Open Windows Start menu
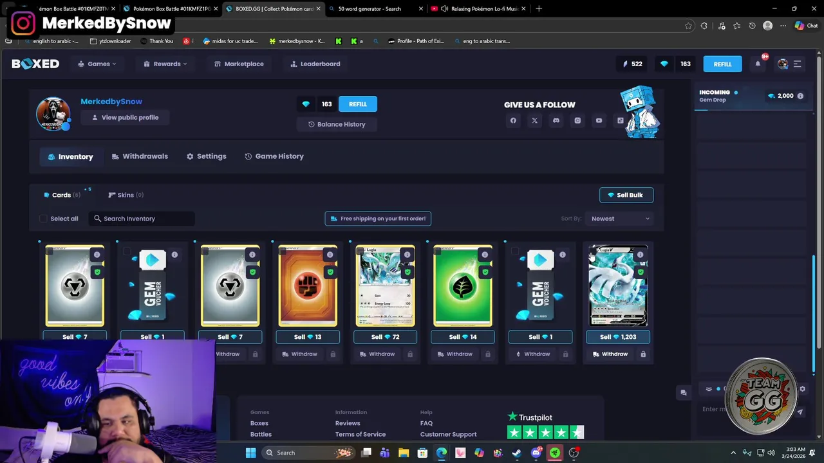This screenshot has height=463, width=824. coord(250,453)
